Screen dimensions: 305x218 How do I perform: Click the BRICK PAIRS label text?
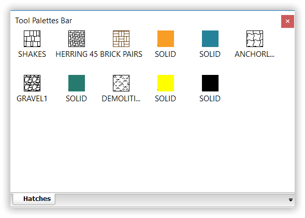(121, 54)
